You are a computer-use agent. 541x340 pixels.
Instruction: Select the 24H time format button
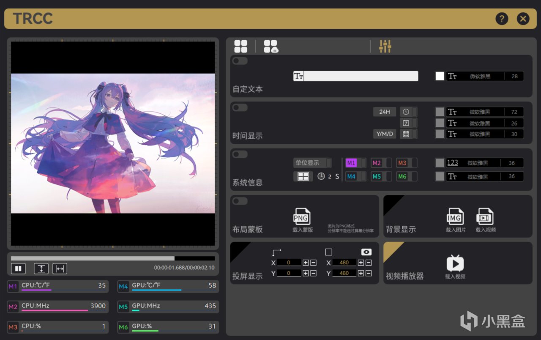click(x=385, y=112)
